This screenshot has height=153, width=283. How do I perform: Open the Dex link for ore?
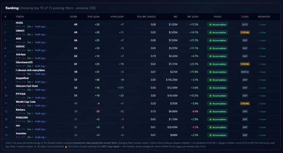[30, 129]
